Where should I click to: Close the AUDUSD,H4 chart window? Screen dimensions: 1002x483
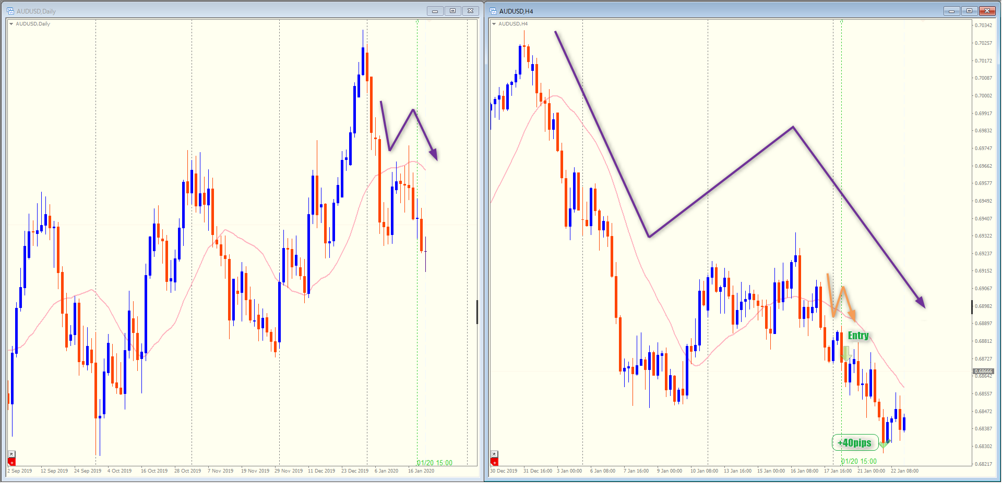(987, 11)
